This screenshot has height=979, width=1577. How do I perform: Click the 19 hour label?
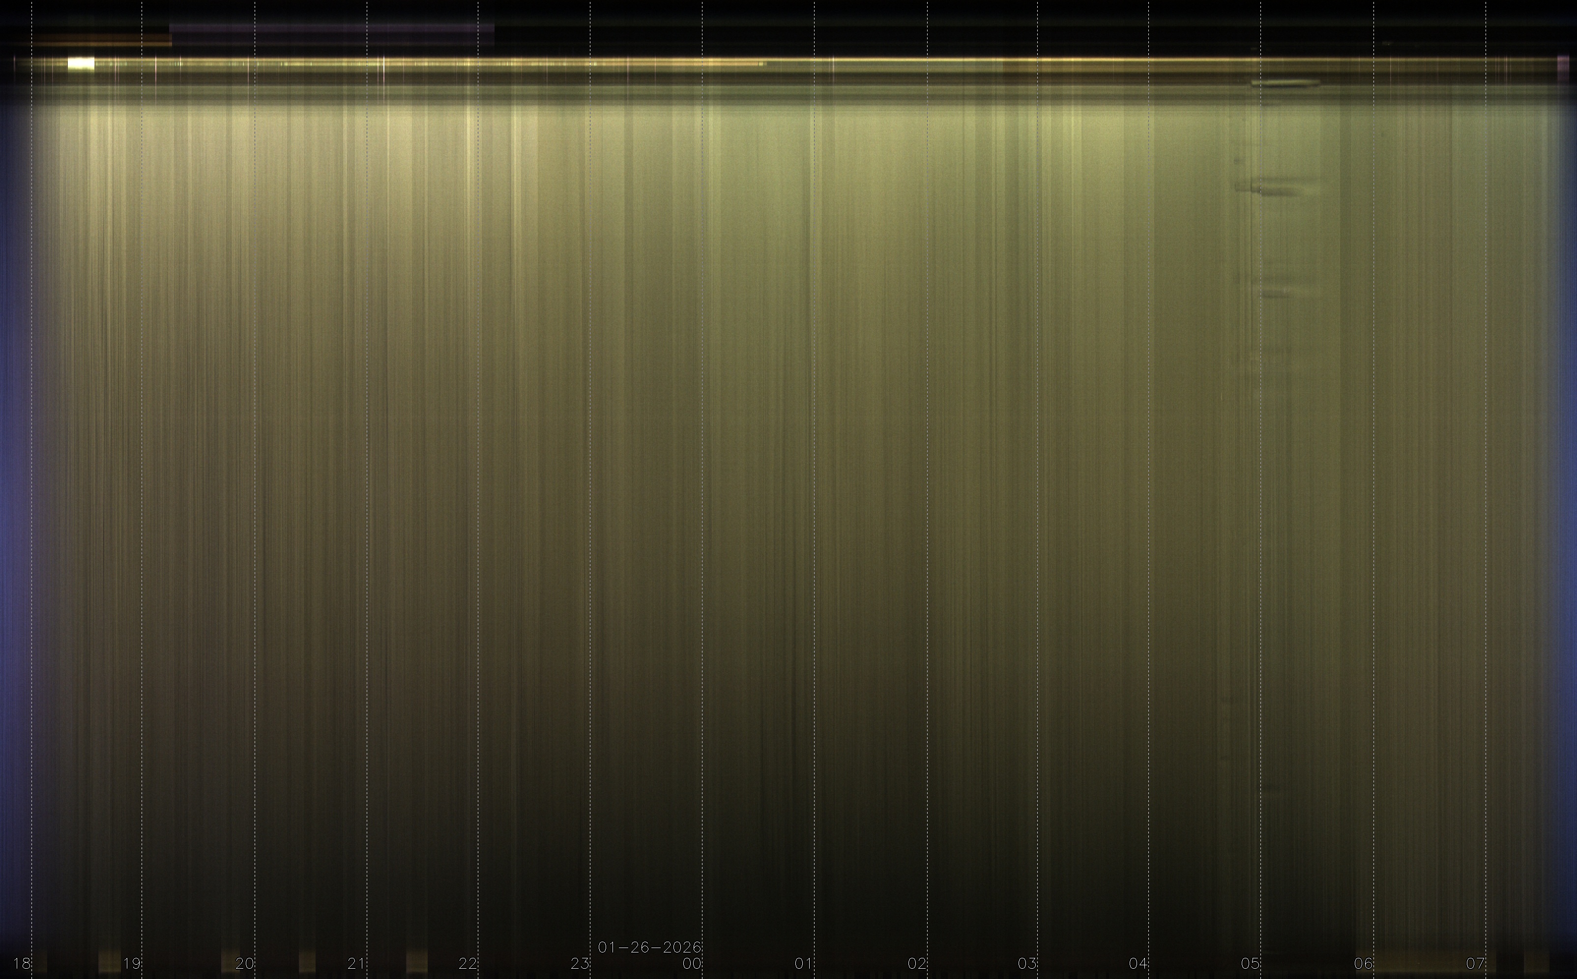click(132, 963)
